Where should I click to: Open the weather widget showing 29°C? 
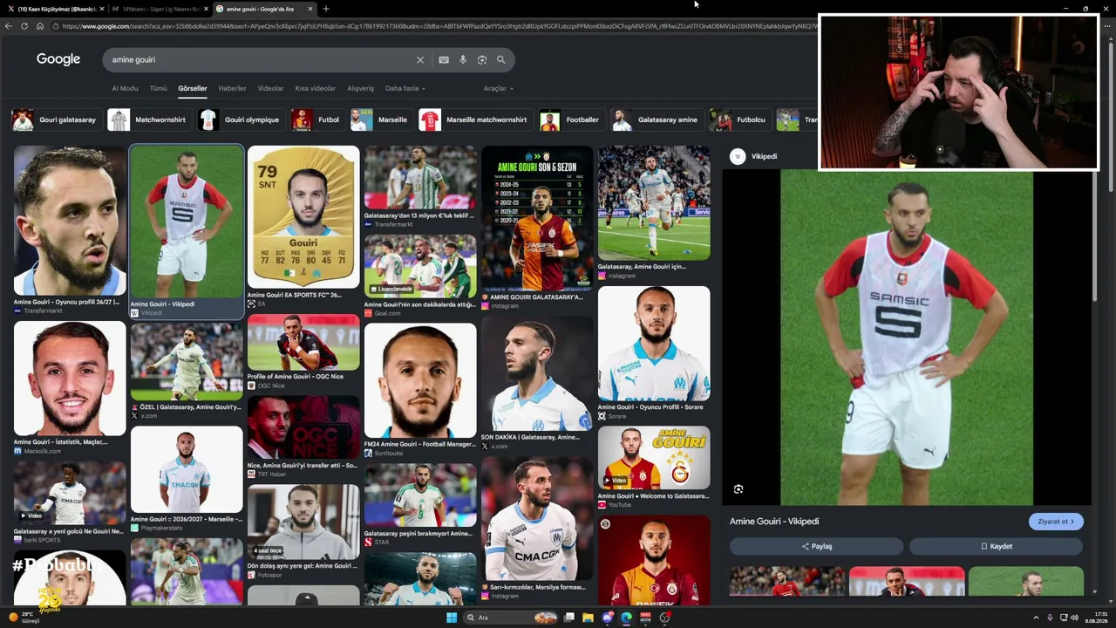tap(24, 618)
